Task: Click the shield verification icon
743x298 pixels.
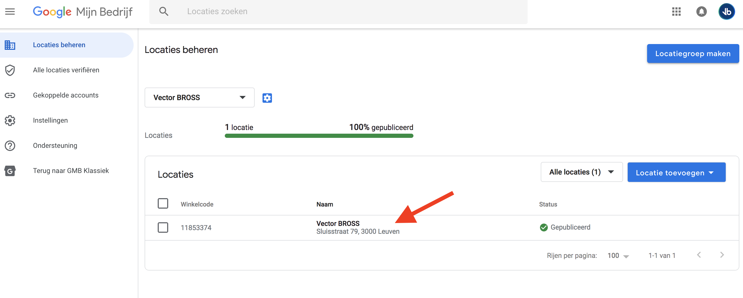Action: [10, 70]
